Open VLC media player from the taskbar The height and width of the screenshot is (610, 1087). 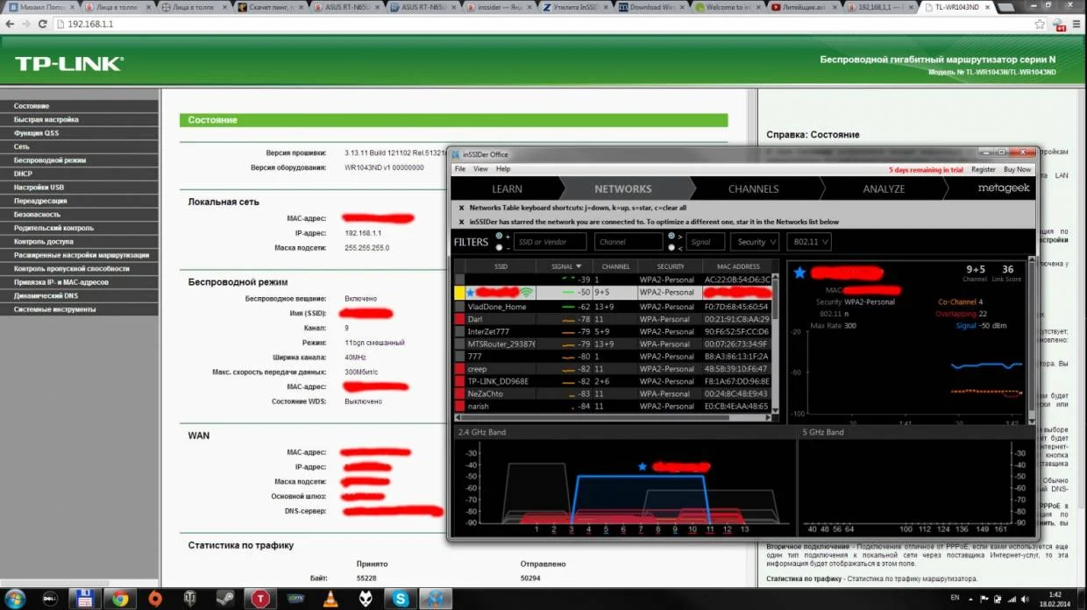[330, 599]
